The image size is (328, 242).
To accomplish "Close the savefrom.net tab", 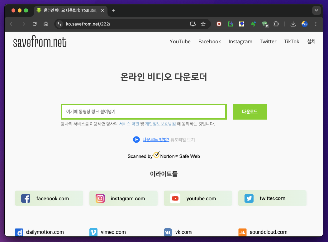I will [x=102, y=11].
